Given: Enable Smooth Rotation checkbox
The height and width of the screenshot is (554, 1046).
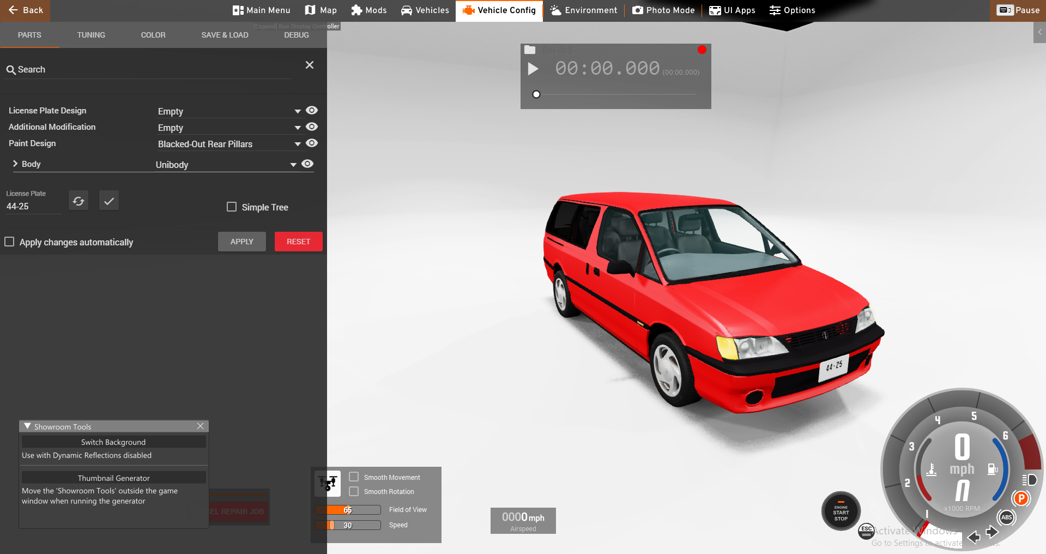Looking at the screenshot, I should point(354,491).
